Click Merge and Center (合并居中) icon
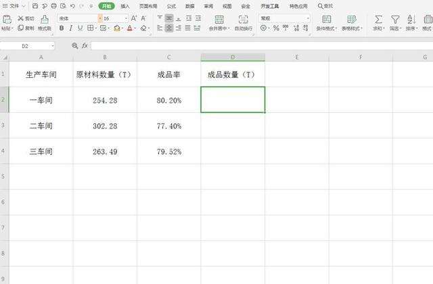 (x=219, y=20)
